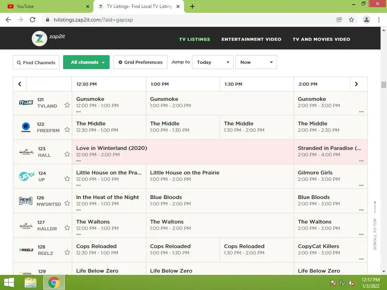Screen dimensions: 387x290
Task: Close the YouTube tab
Action: [x=88, y=6]
